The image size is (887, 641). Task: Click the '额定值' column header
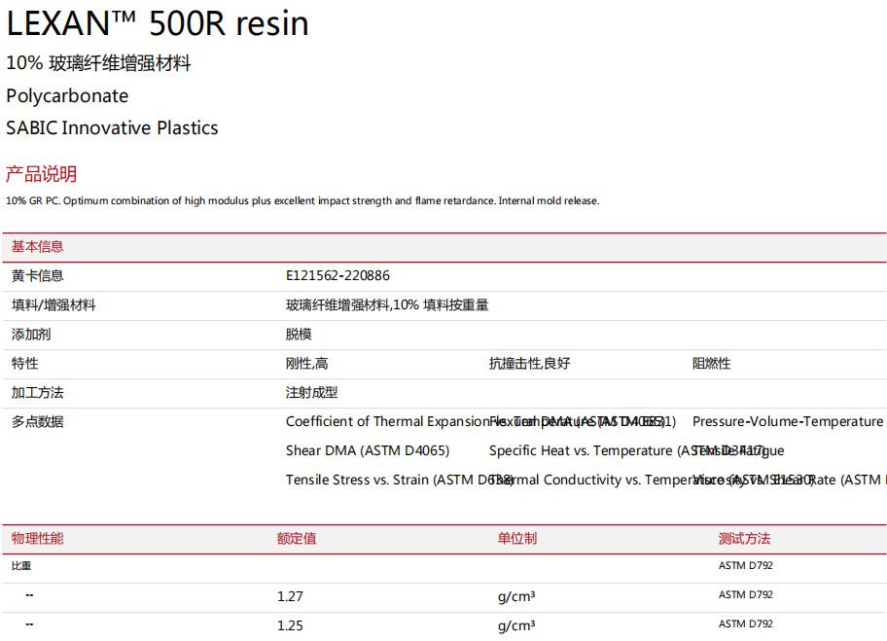(297, 538)
